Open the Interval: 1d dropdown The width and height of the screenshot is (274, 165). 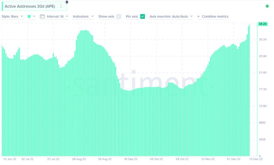(x=57, y=16)
